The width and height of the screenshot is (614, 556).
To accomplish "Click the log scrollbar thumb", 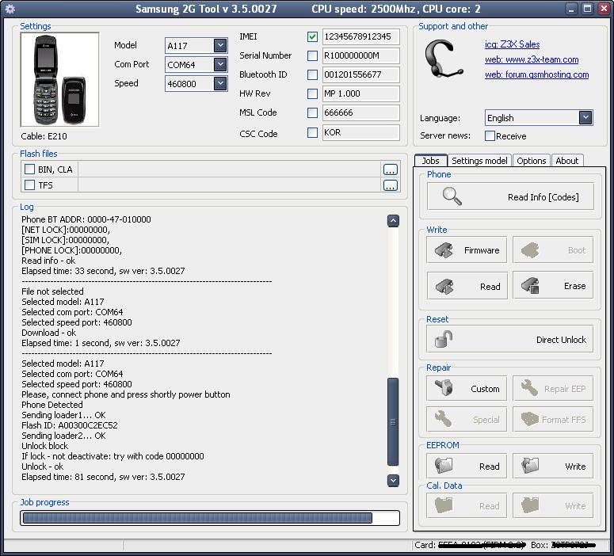I will point(393,421).
